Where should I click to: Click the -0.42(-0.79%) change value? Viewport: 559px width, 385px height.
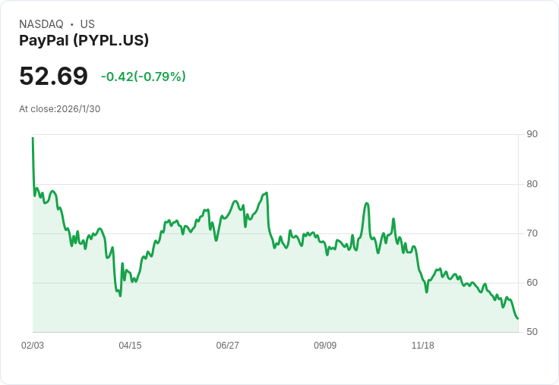click(x=144, y=77)
